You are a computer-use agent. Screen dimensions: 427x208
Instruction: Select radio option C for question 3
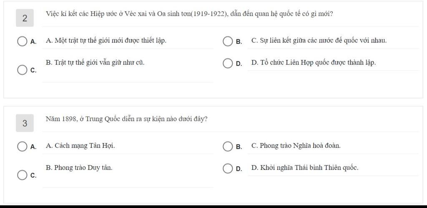pyautogui.click(x=22, y=175)
